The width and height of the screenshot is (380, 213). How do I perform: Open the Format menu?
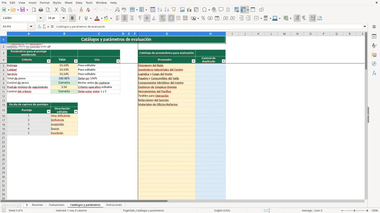coord(44,3)
